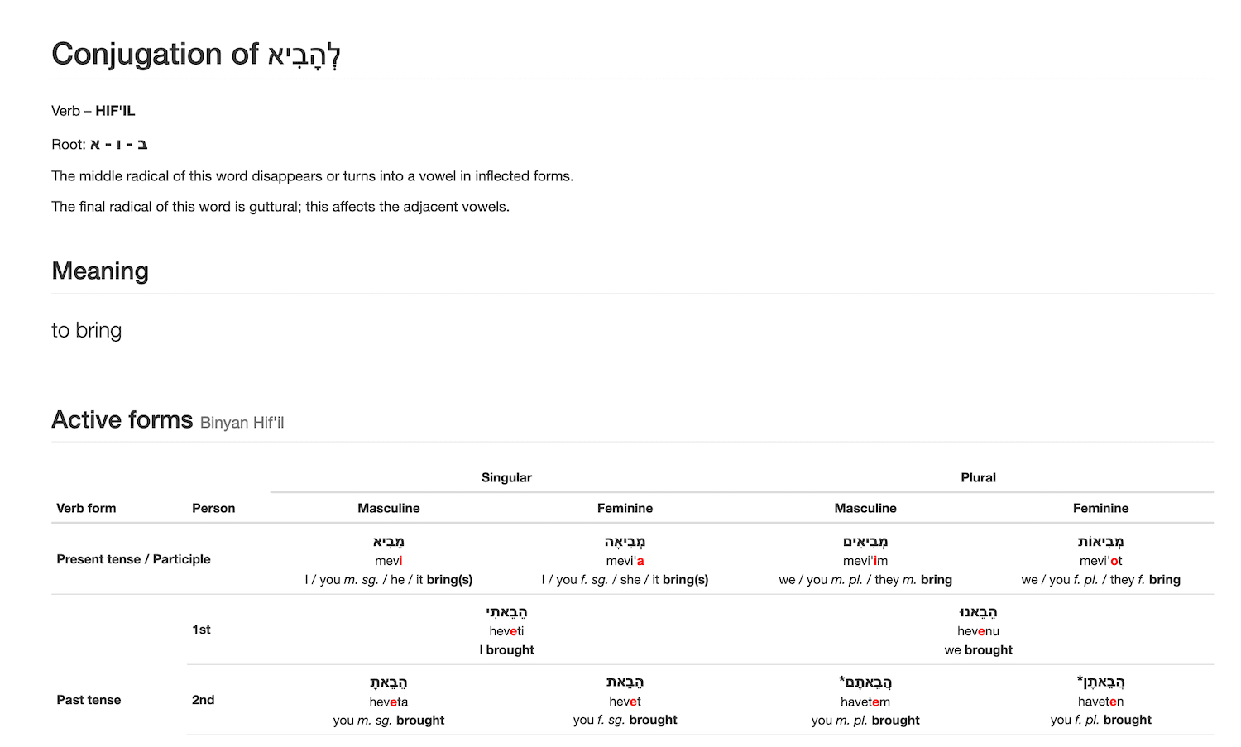Click the Active forms section heading
The image size is (1241, 747).
[x=122, y=419]
